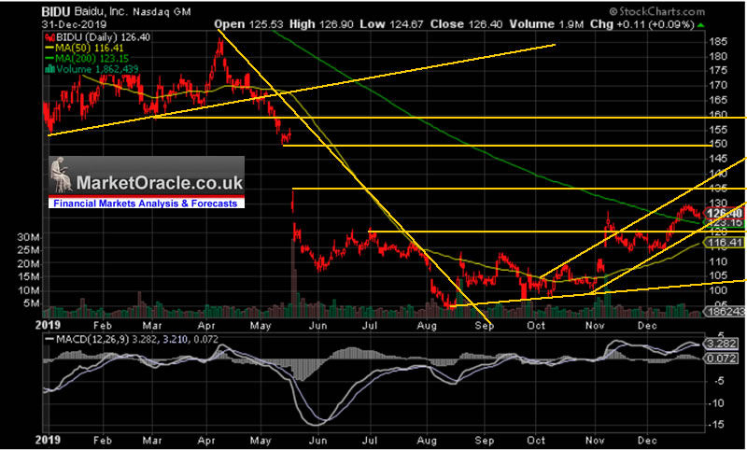This screenshot has width=747, height=450.
Task: Click the MA(50) 116.41 legend entry
Action: click(89, 49)
